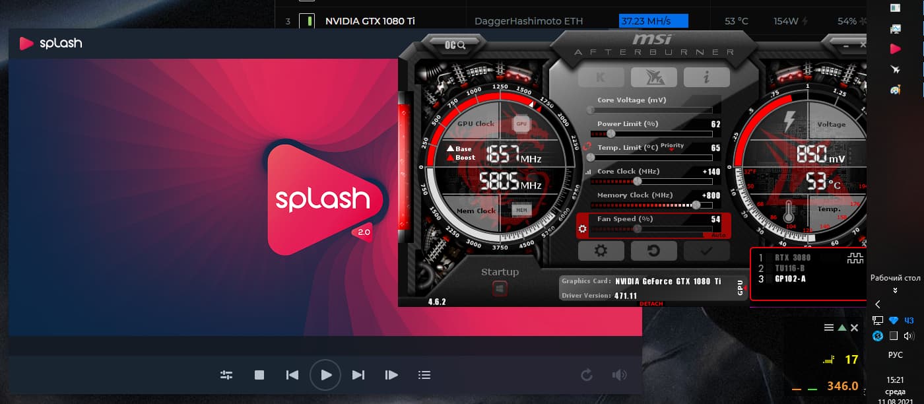This screenshot has height=404, width=924.
Task: Click the bars icon beside Core Clock
Action: (588, 172)
